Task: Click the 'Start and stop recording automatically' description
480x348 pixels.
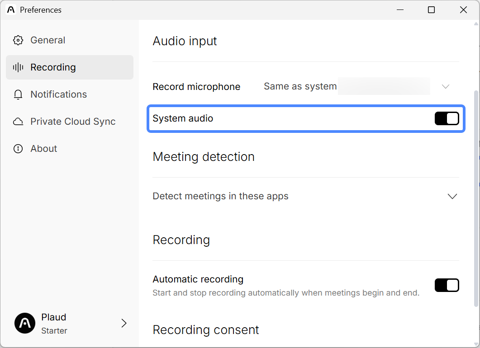Action: pyautogui.click(x=286, y=293)
